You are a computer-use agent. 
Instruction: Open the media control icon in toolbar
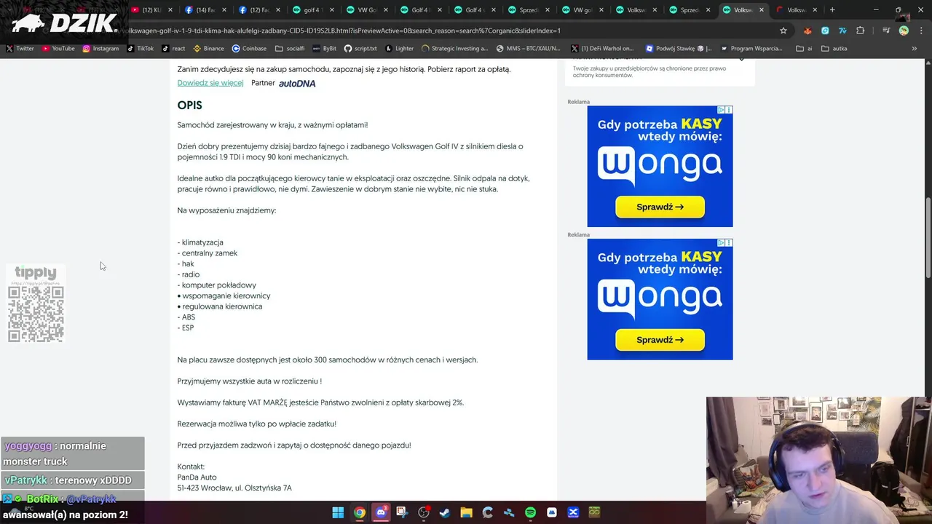[x=886, y=31]
